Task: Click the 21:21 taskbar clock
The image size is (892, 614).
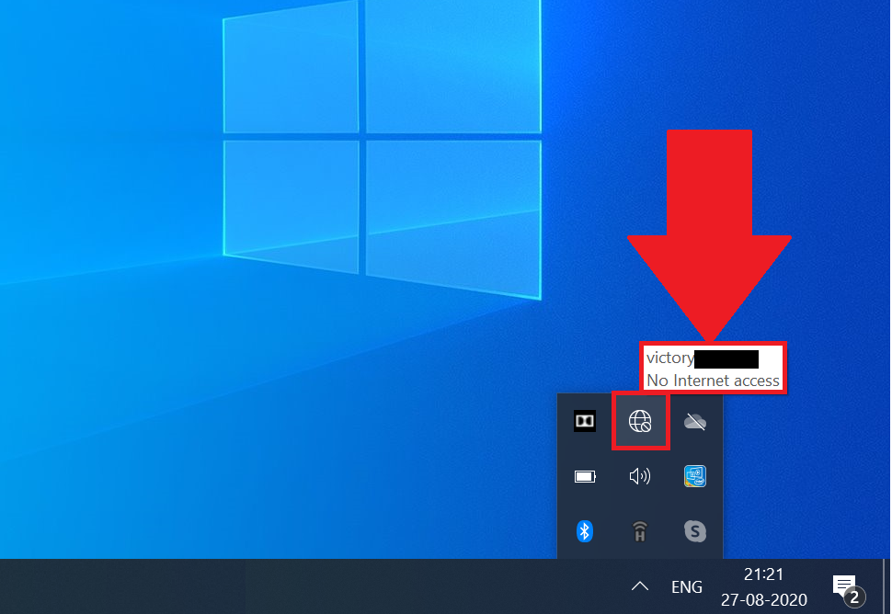Action: pos(763,574)
